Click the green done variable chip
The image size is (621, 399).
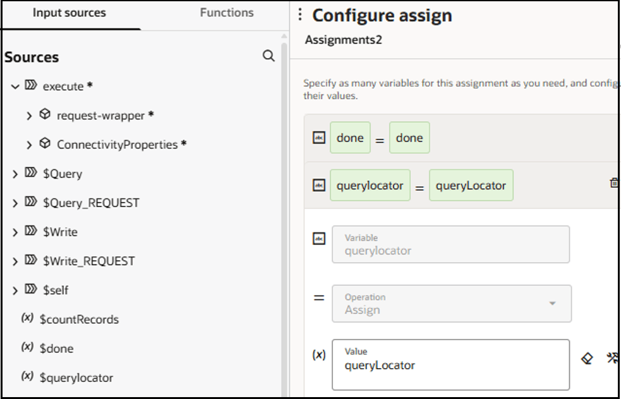(x=350, y=138)
